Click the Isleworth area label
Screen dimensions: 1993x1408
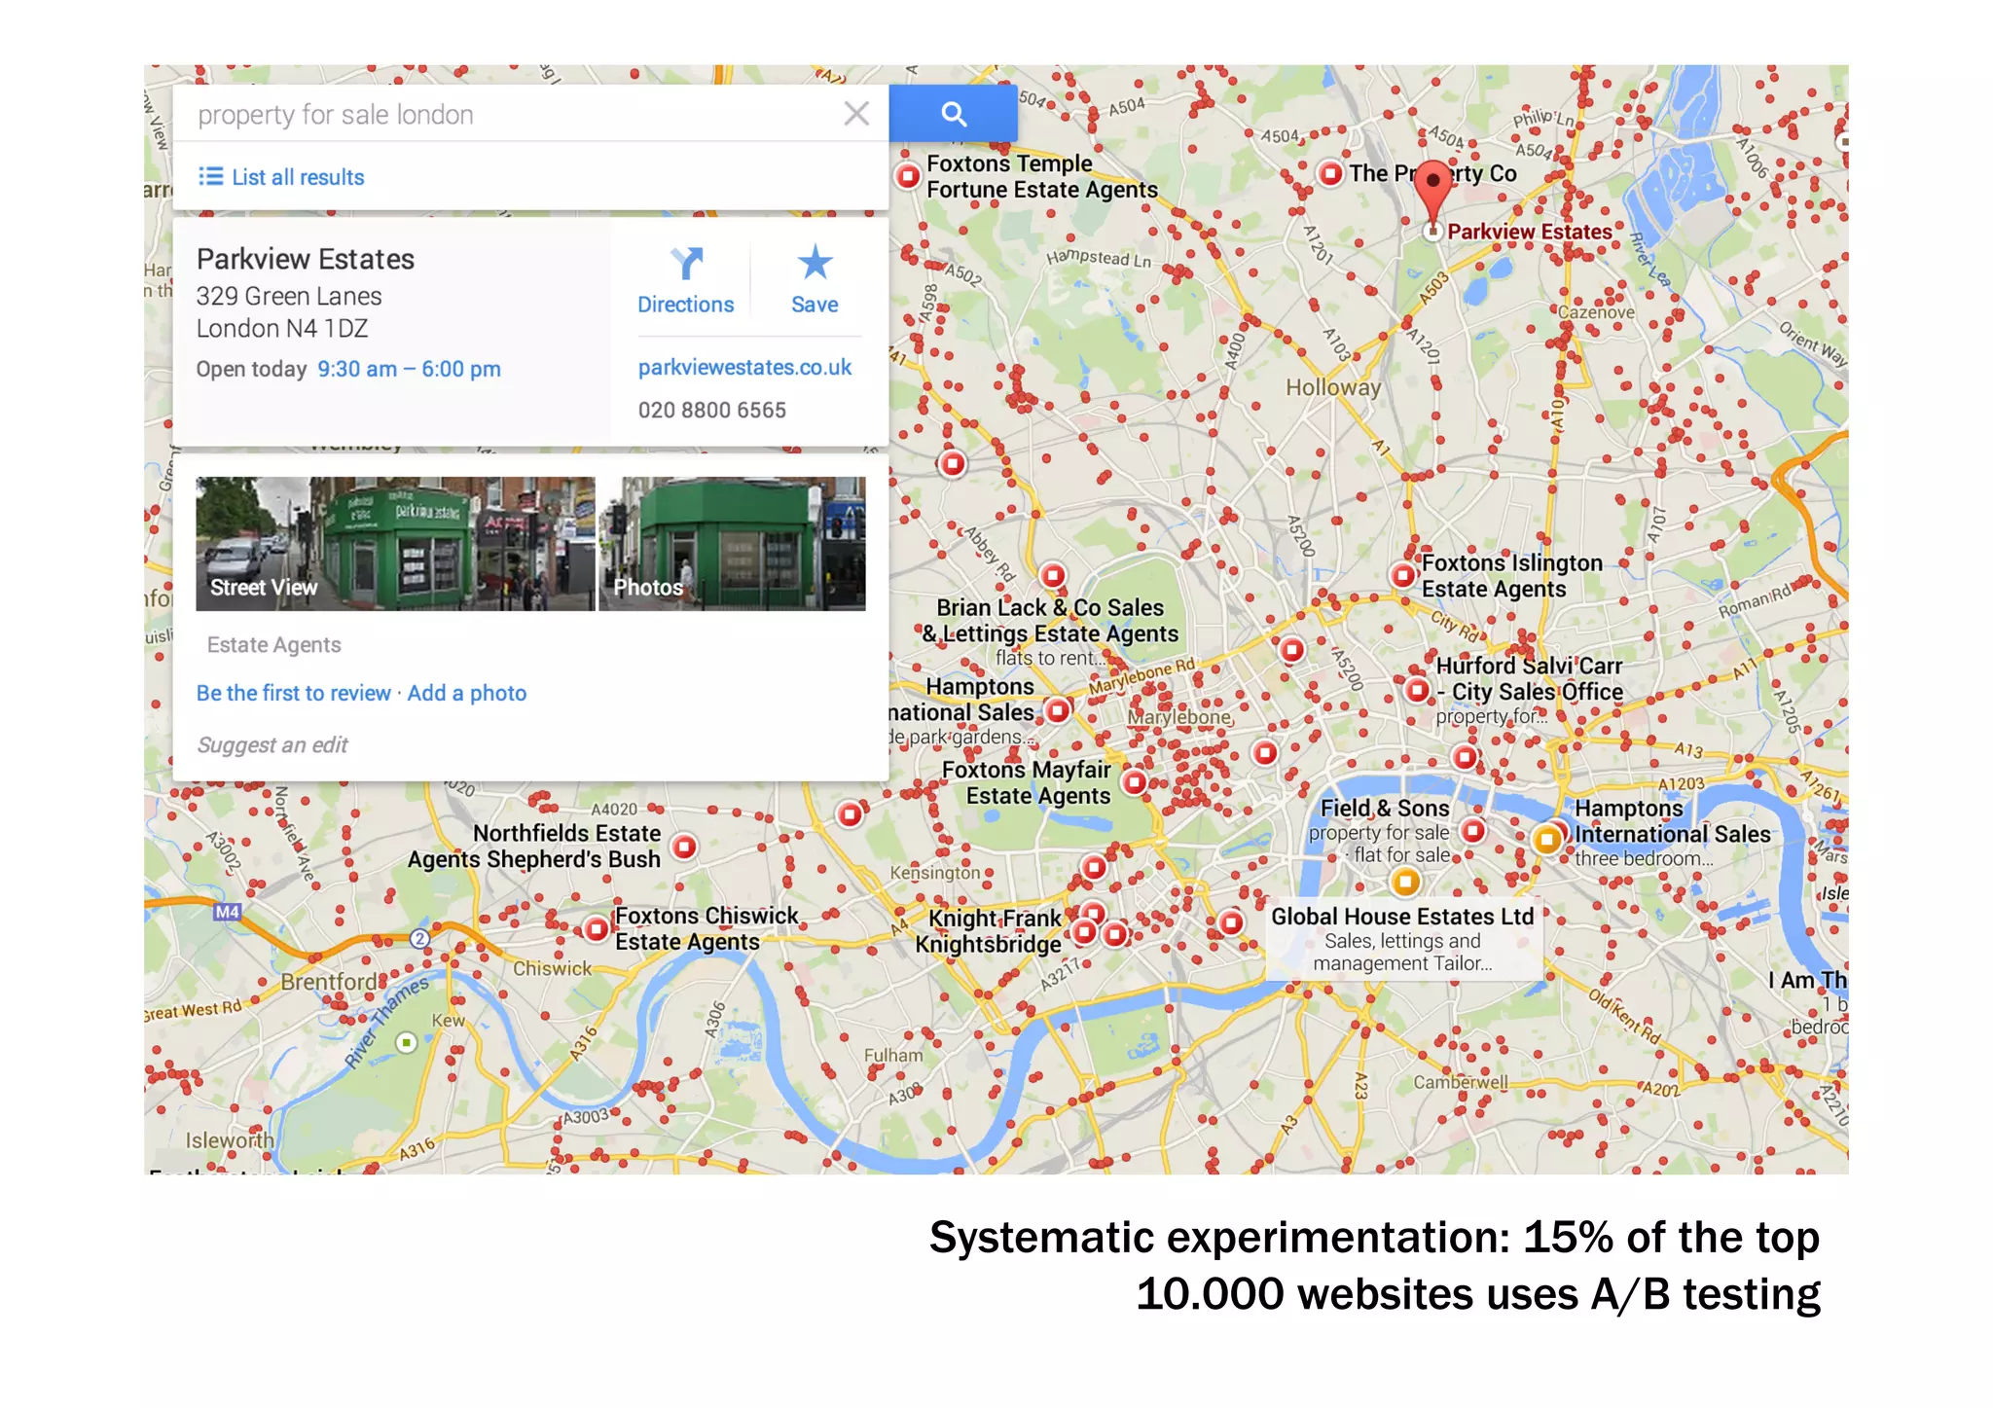coord(230,1139)
